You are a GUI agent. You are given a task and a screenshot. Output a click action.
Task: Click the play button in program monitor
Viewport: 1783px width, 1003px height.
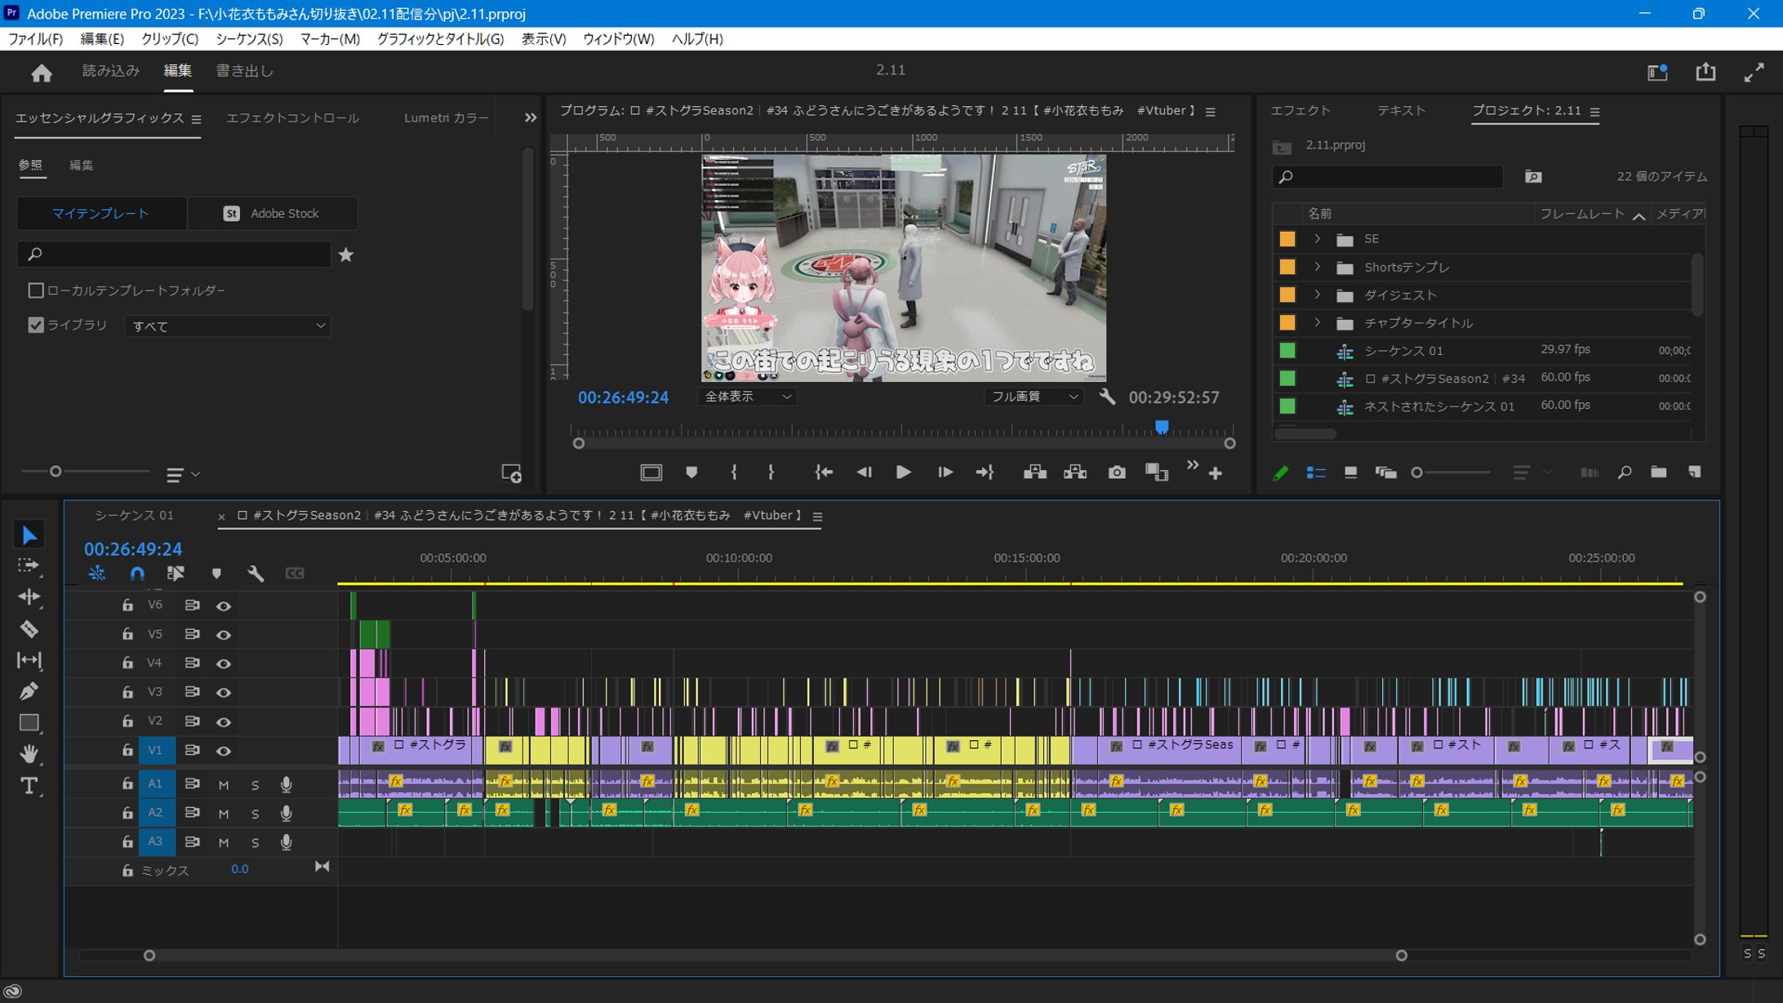point(903,473)
